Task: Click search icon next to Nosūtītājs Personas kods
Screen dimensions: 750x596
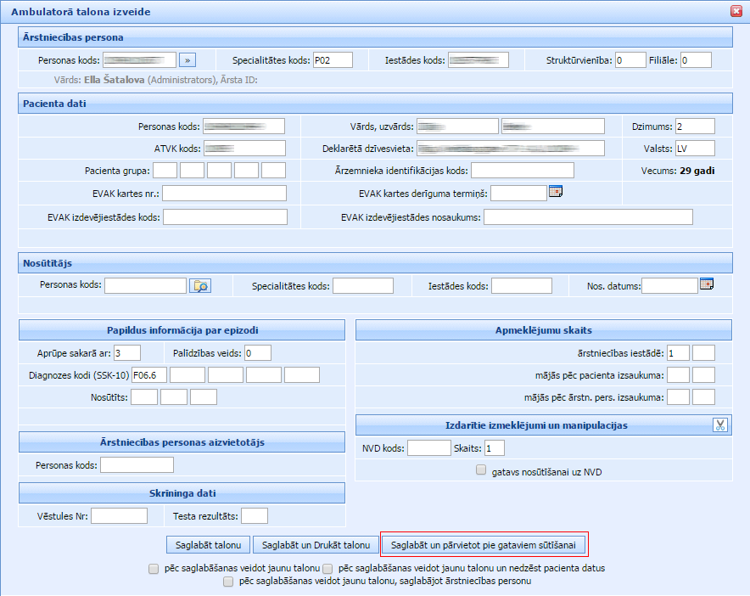Action: [200, 285]
